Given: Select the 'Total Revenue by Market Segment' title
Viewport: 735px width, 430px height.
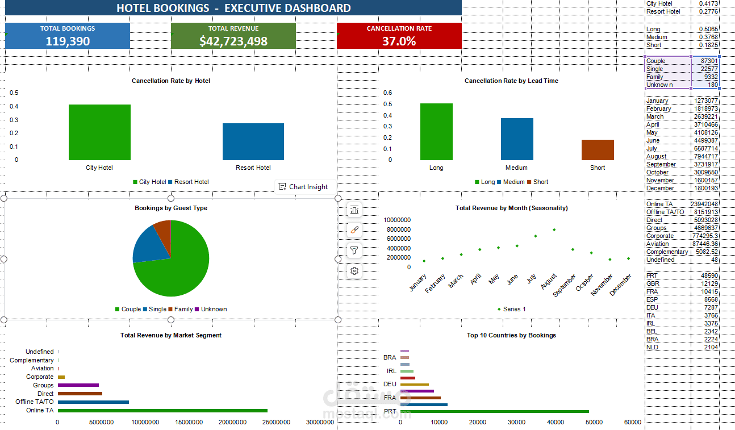Looking at the screenshot, I should pos(171,335).
